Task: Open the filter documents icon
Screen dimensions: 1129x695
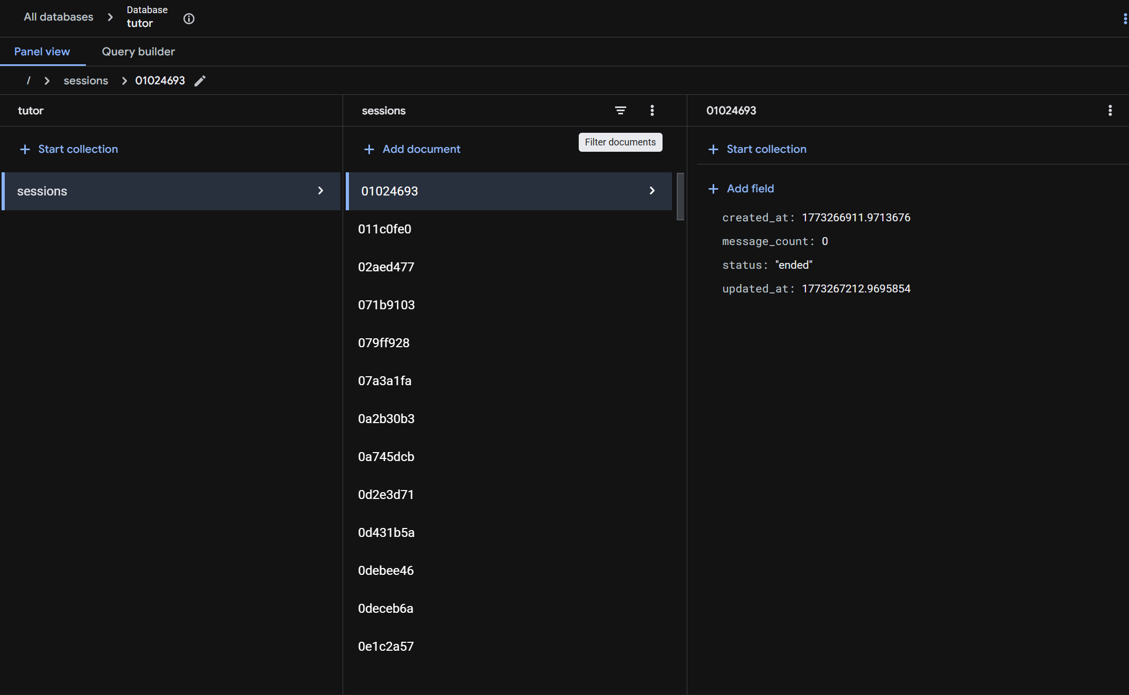Action: click(620, 111)
